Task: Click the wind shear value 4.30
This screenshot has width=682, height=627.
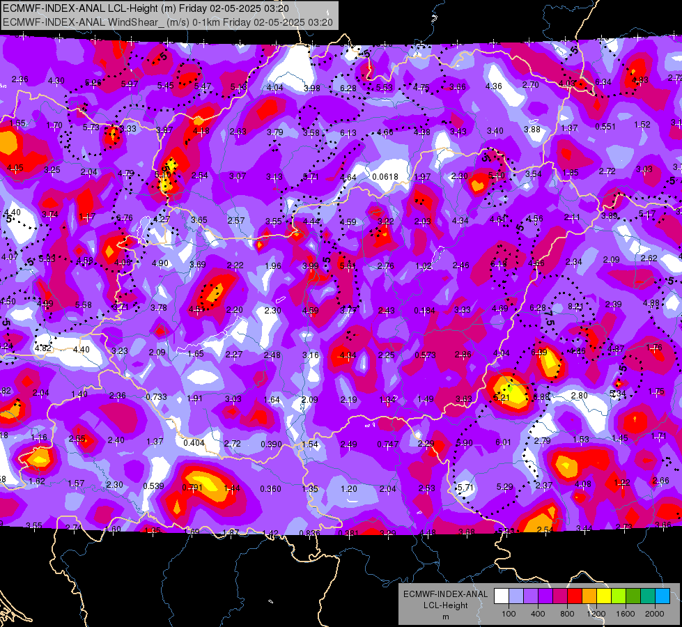Action: 56,81
